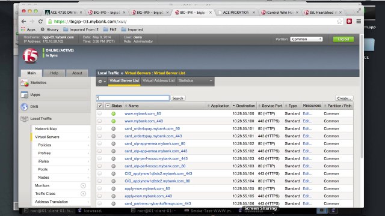Expand Policies submenu arrow
385x216 pixels.
88,145
